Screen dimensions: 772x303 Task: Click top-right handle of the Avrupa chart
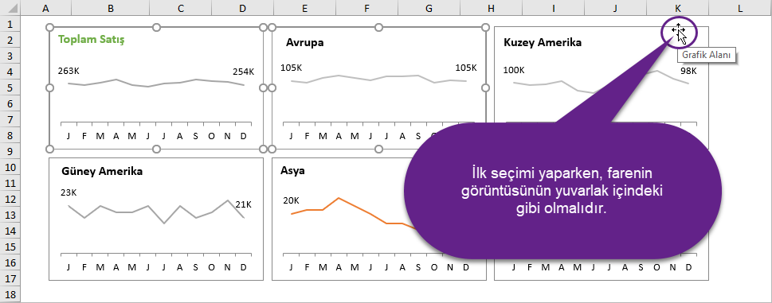(485, 27)
